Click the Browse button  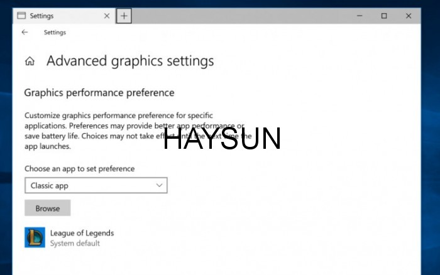(47, 208)
